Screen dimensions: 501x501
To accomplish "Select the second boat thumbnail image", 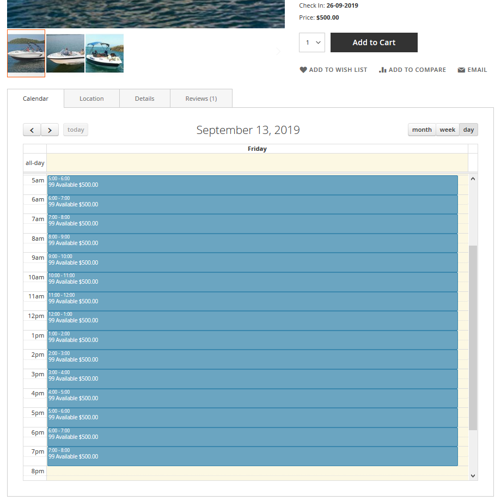I will pyautogui.click(x=65, y=53).
